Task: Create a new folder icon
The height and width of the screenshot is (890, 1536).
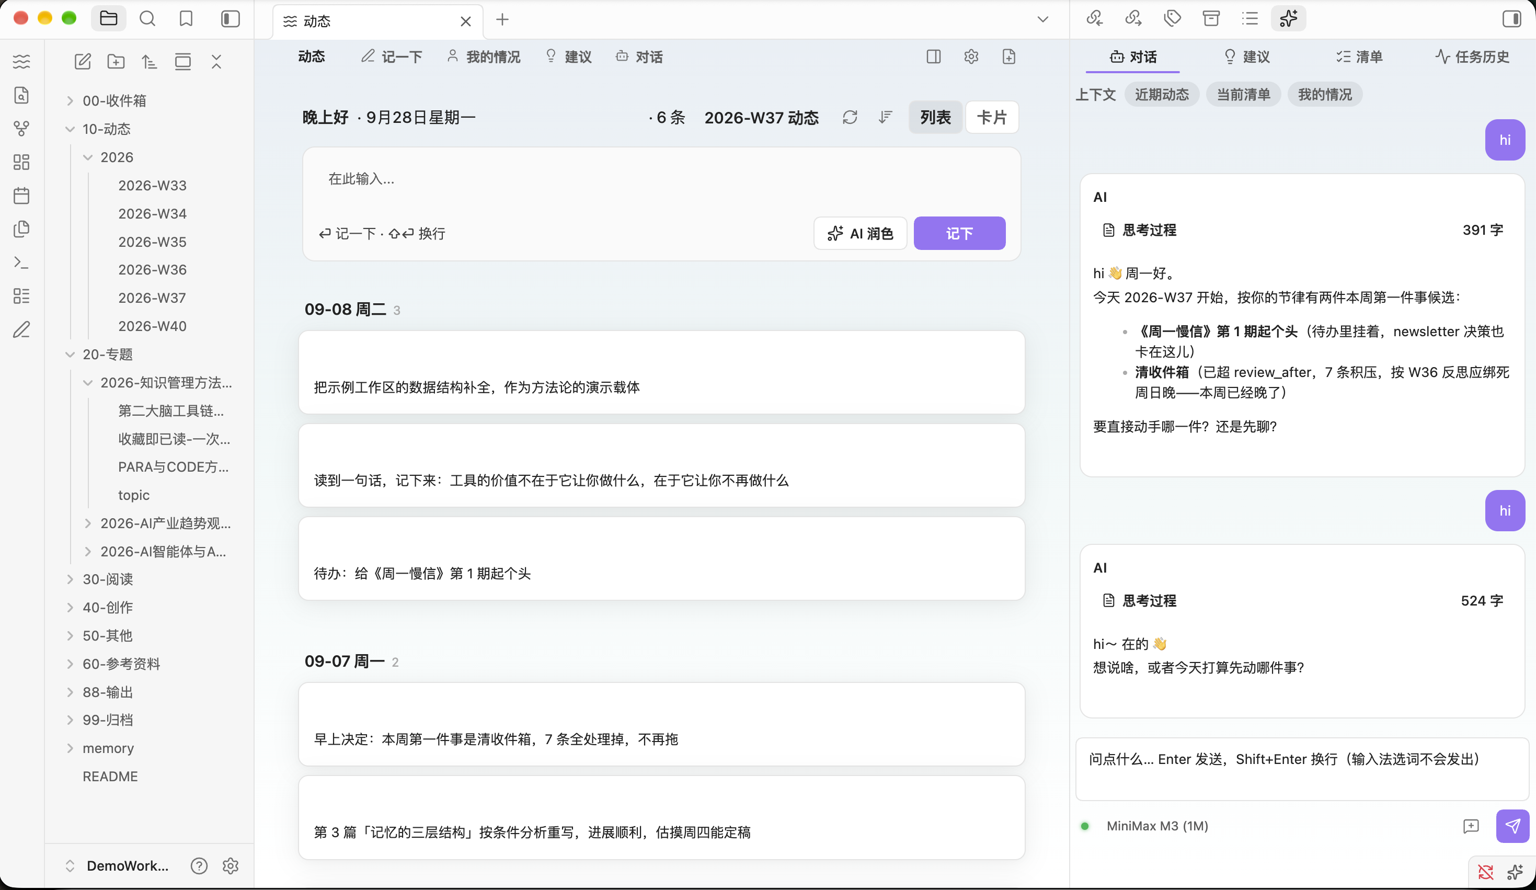Action: coord(116,62)
